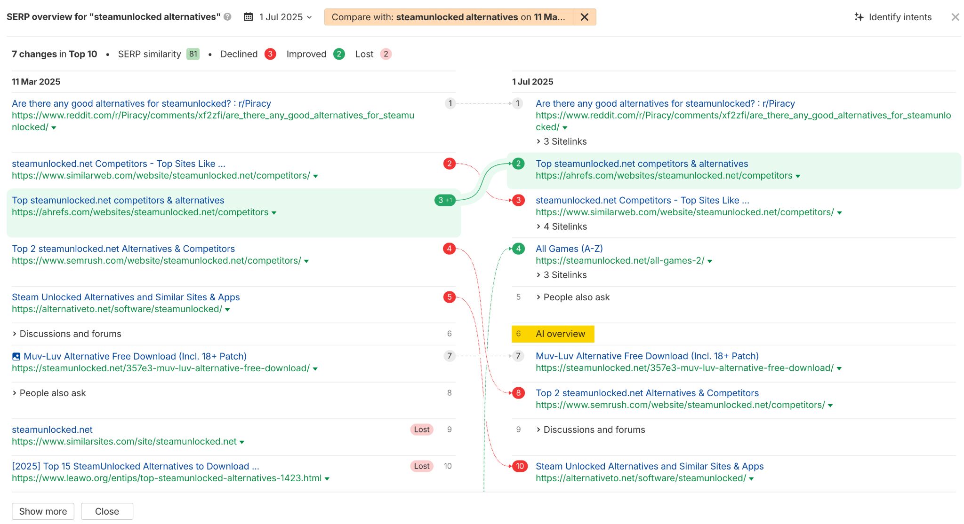Click the highlighted AI overview entry
This screenshot has height=524, width=964.
(560, 334)
